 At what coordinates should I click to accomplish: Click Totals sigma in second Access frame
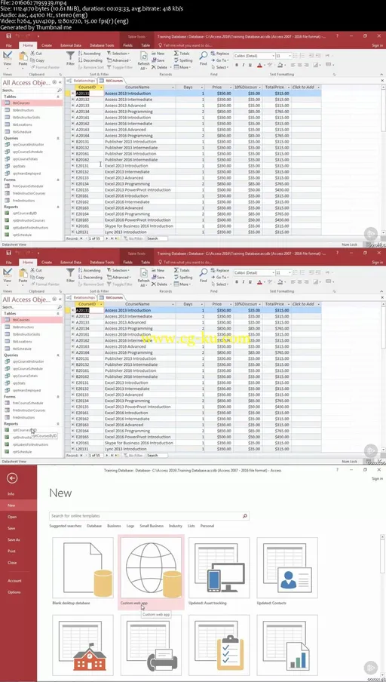pyautogui.click(x=182, y=270)
